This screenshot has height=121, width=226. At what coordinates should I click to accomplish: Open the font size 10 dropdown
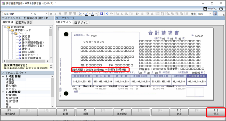click(x=46, y=14)
